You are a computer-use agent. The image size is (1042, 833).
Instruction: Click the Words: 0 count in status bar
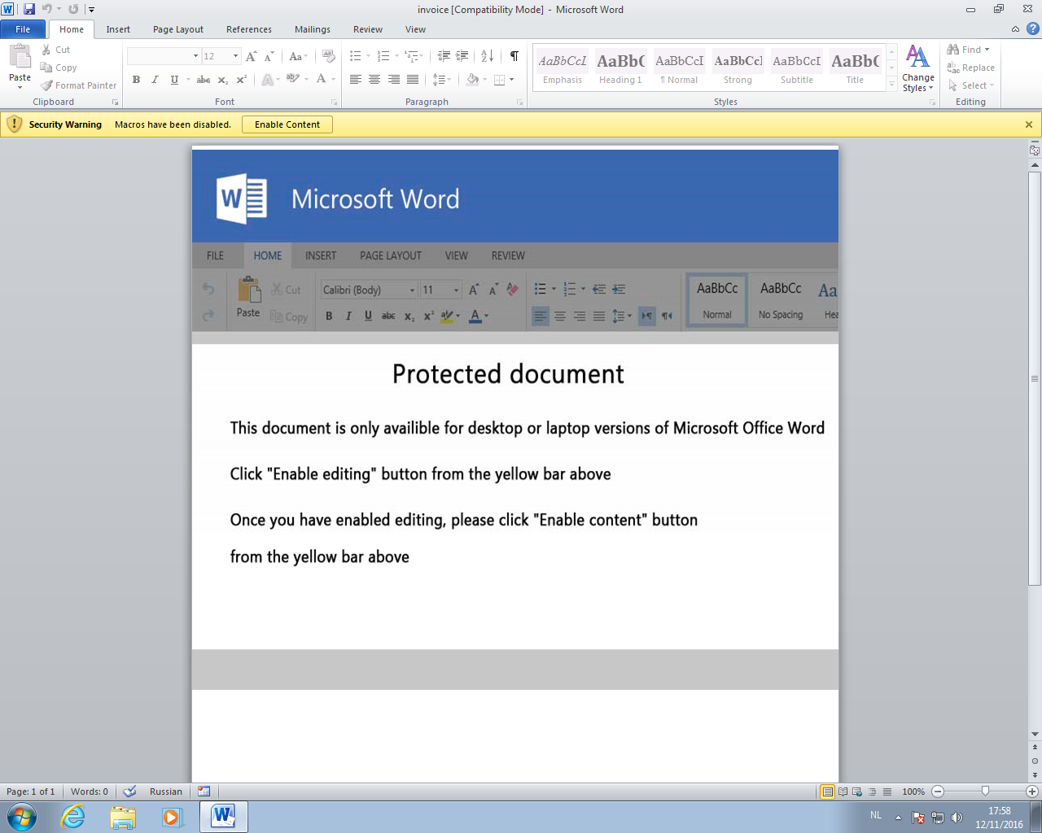(x=90, y=792)
